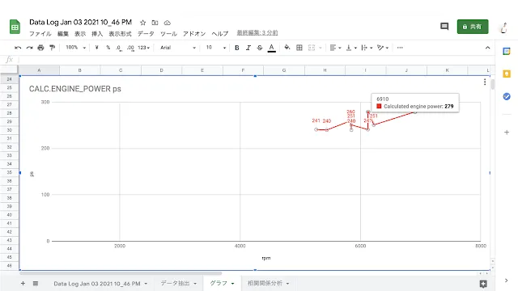Viewport: 518px width, 291px height.
Task: Open the borders tool
Action: pos(299,48)
